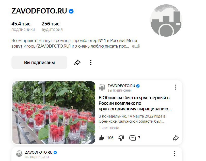The height and width of the screenshot is (161, 206).
Task: Dislike the Obninsk raspberry article
Action: tap(121, 138)
